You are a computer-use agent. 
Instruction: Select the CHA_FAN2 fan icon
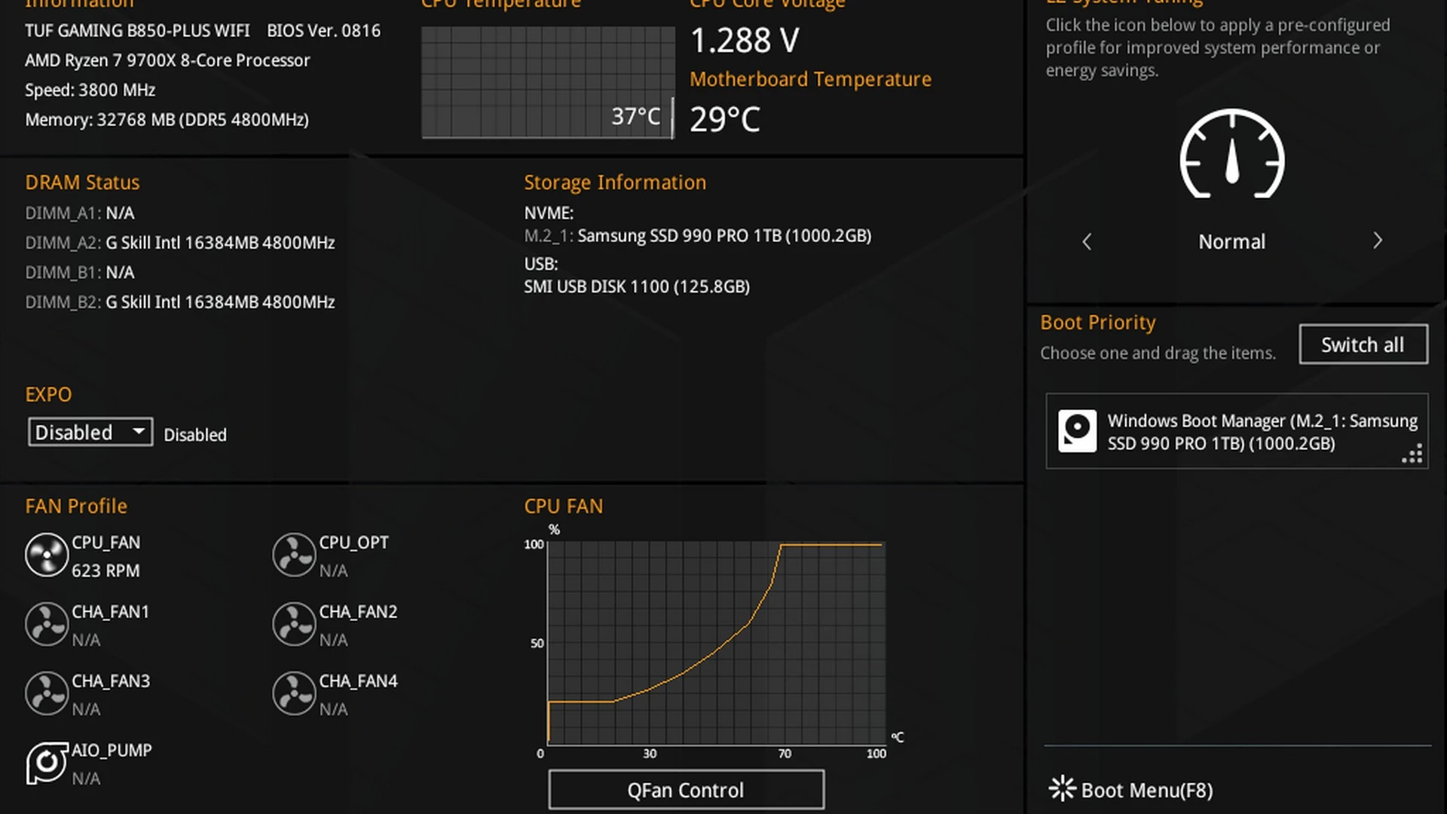pyautogui.click(x=294, y=625)
